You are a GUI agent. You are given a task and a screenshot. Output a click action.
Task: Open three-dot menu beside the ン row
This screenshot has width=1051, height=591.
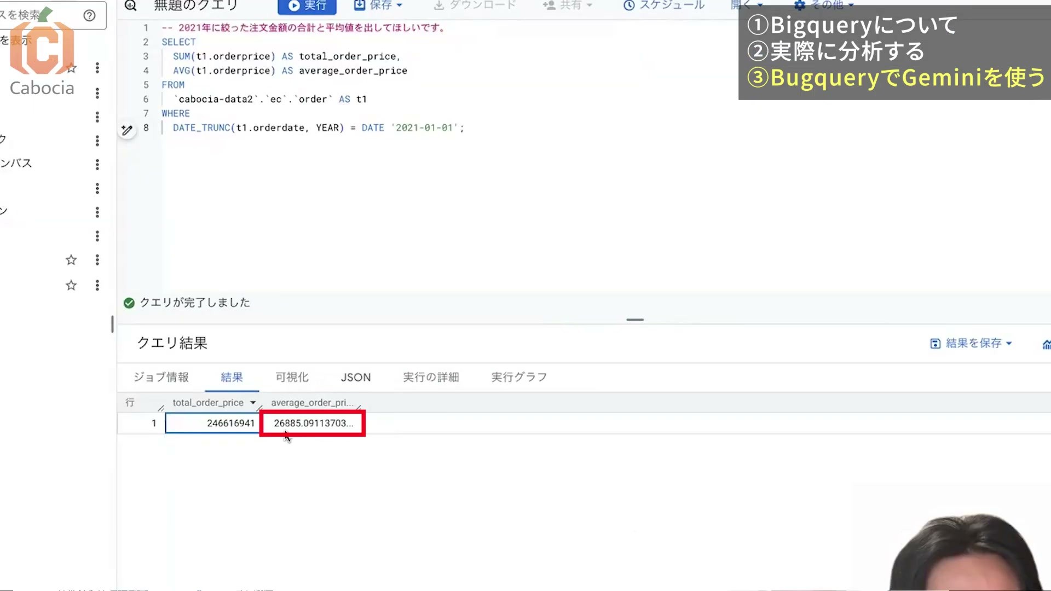[97, 212]
